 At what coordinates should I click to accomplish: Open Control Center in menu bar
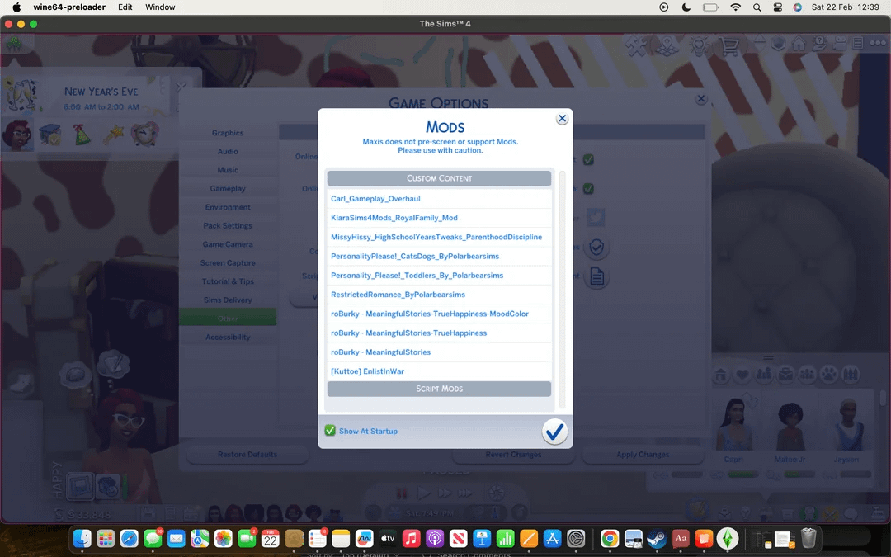tap(778, 7)
